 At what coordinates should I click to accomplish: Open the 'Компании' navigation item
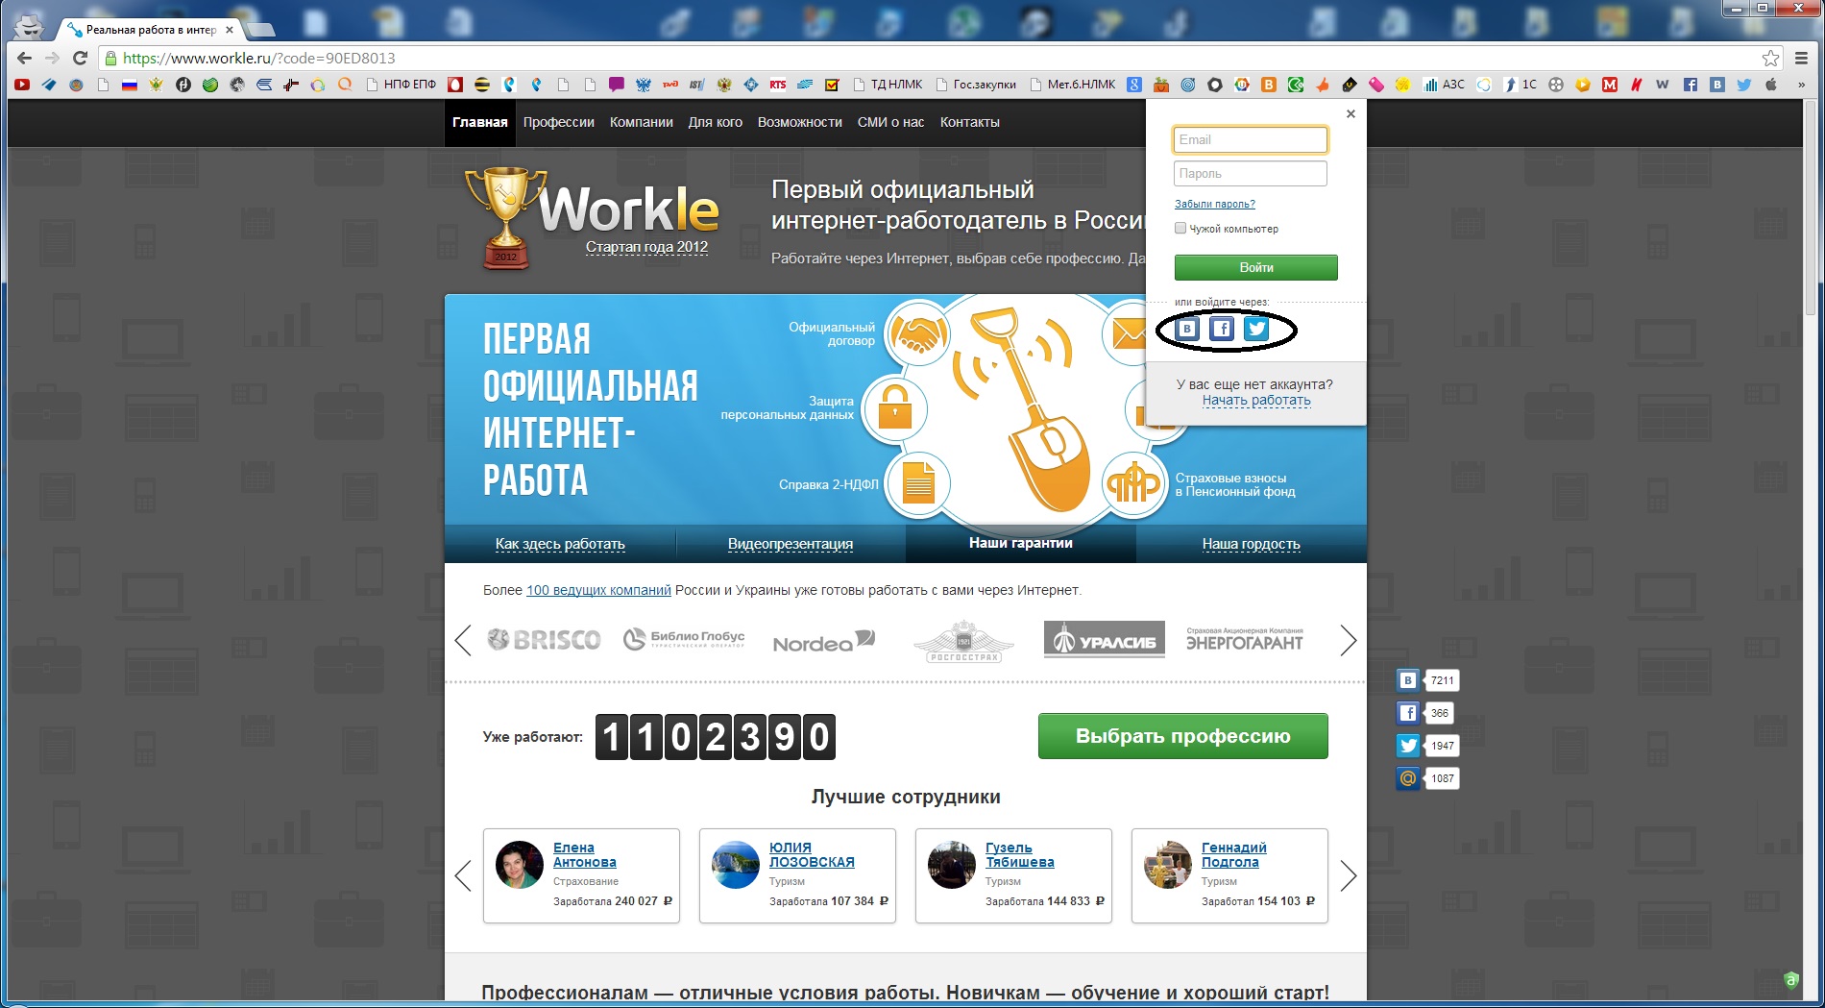pyautogui.click(x=641, y=122)
